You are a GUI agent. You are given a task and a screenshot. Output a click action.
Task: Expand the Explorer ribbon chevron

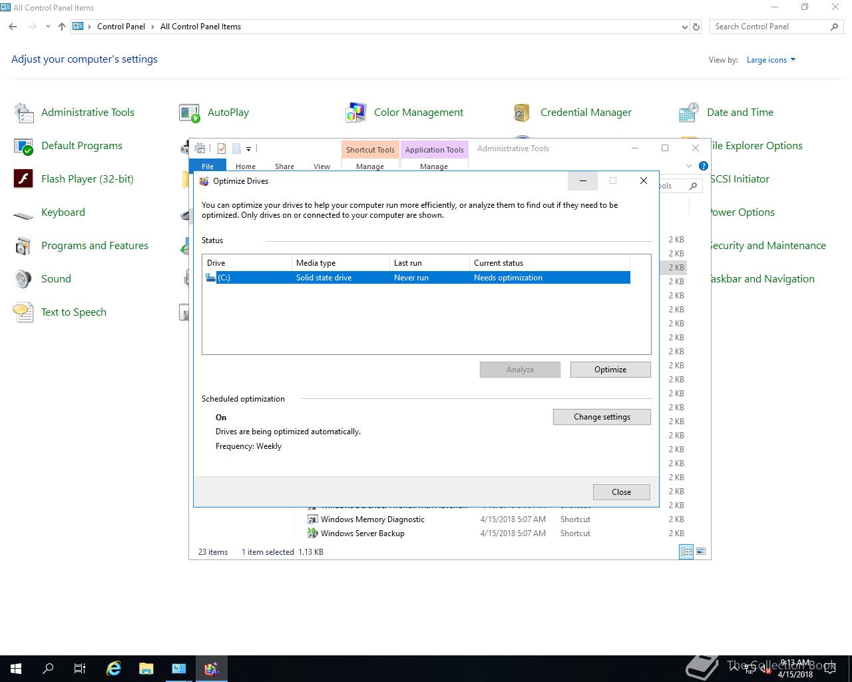click(689, 166)
